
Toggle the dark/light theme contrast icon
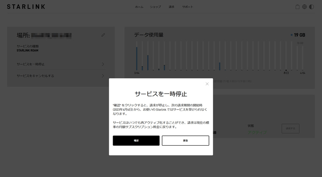tap(312, 7)
